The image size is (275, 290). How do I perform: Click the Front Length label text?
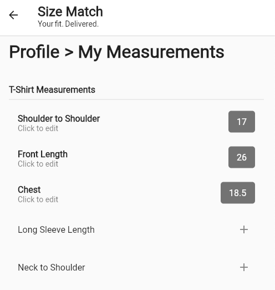click(x=43, y=154)
